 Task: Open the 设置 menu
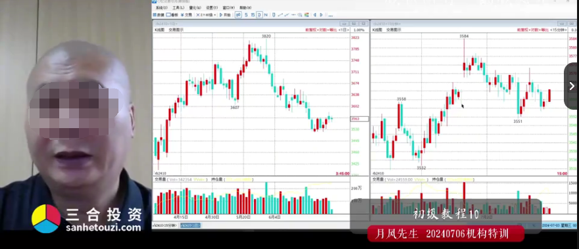[212, 7]
